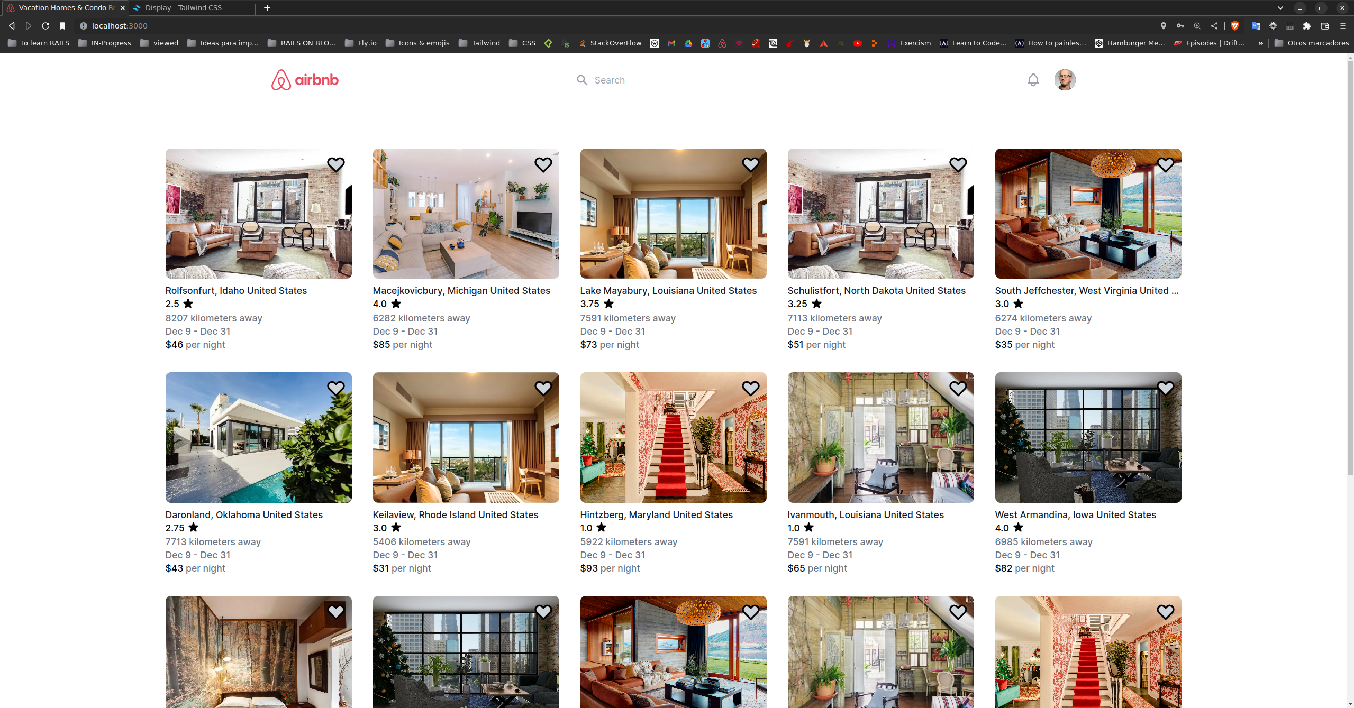1354x708 pixels.
Task: Select the Vacation Homes & Condo tab
Action: point(65,8)
